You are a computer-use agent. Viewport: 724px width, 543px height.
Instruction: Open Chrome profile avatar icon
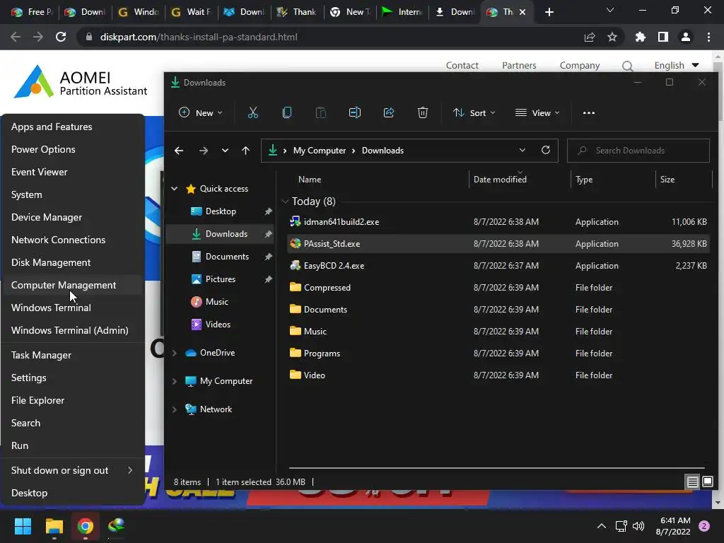[686, 37]
